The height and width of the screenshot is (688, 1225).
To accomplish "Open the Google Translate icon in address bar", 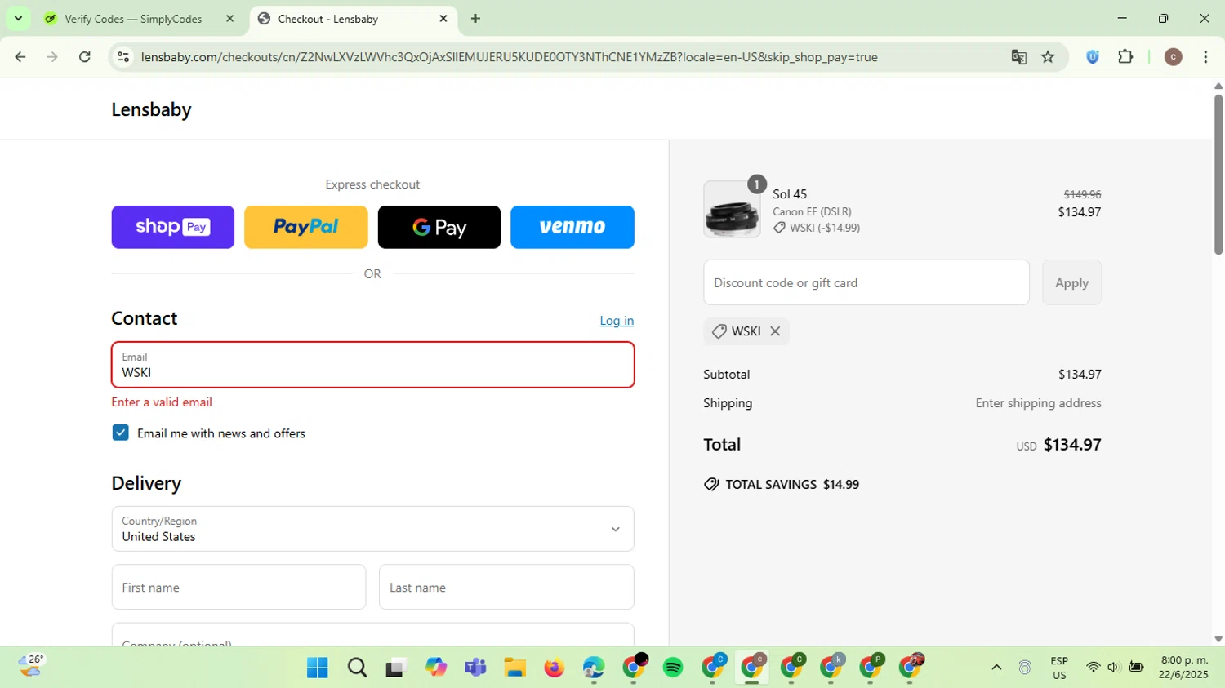I will click(1018, 57).
